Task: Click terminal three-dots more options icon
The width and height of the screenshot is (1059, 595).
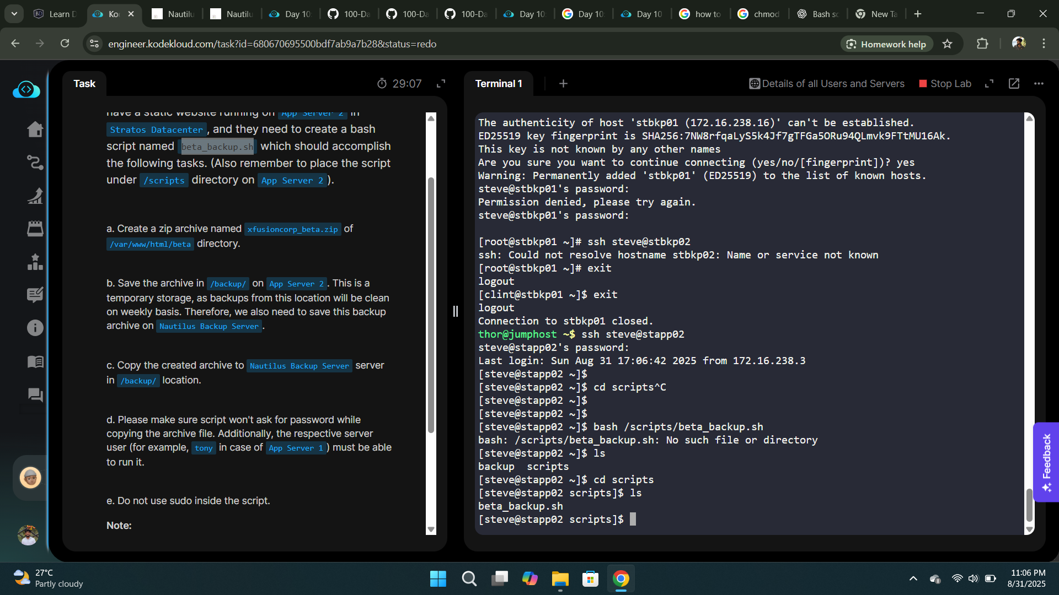Action: [1039, 84]
